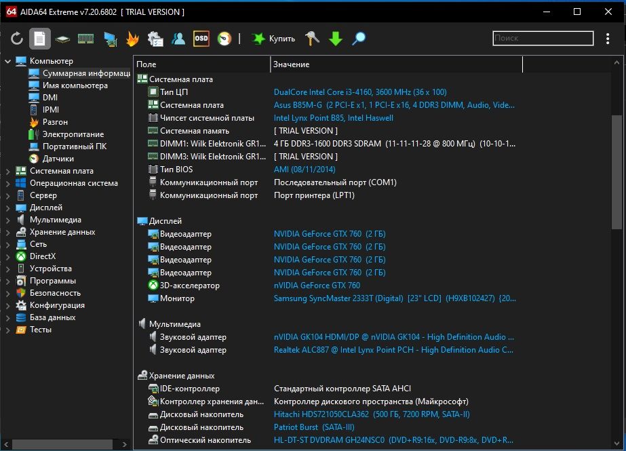
Task: Expand the DirectX tree node
Action: point(7,256)
